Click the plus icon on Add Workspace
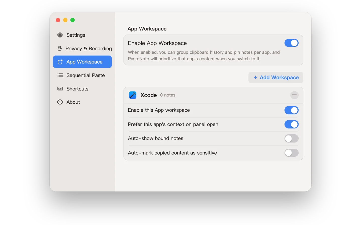 pos(255,77)
